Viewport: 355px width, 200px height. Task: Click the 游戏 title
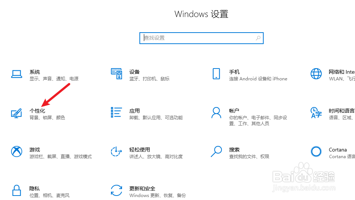coord(35,150)
